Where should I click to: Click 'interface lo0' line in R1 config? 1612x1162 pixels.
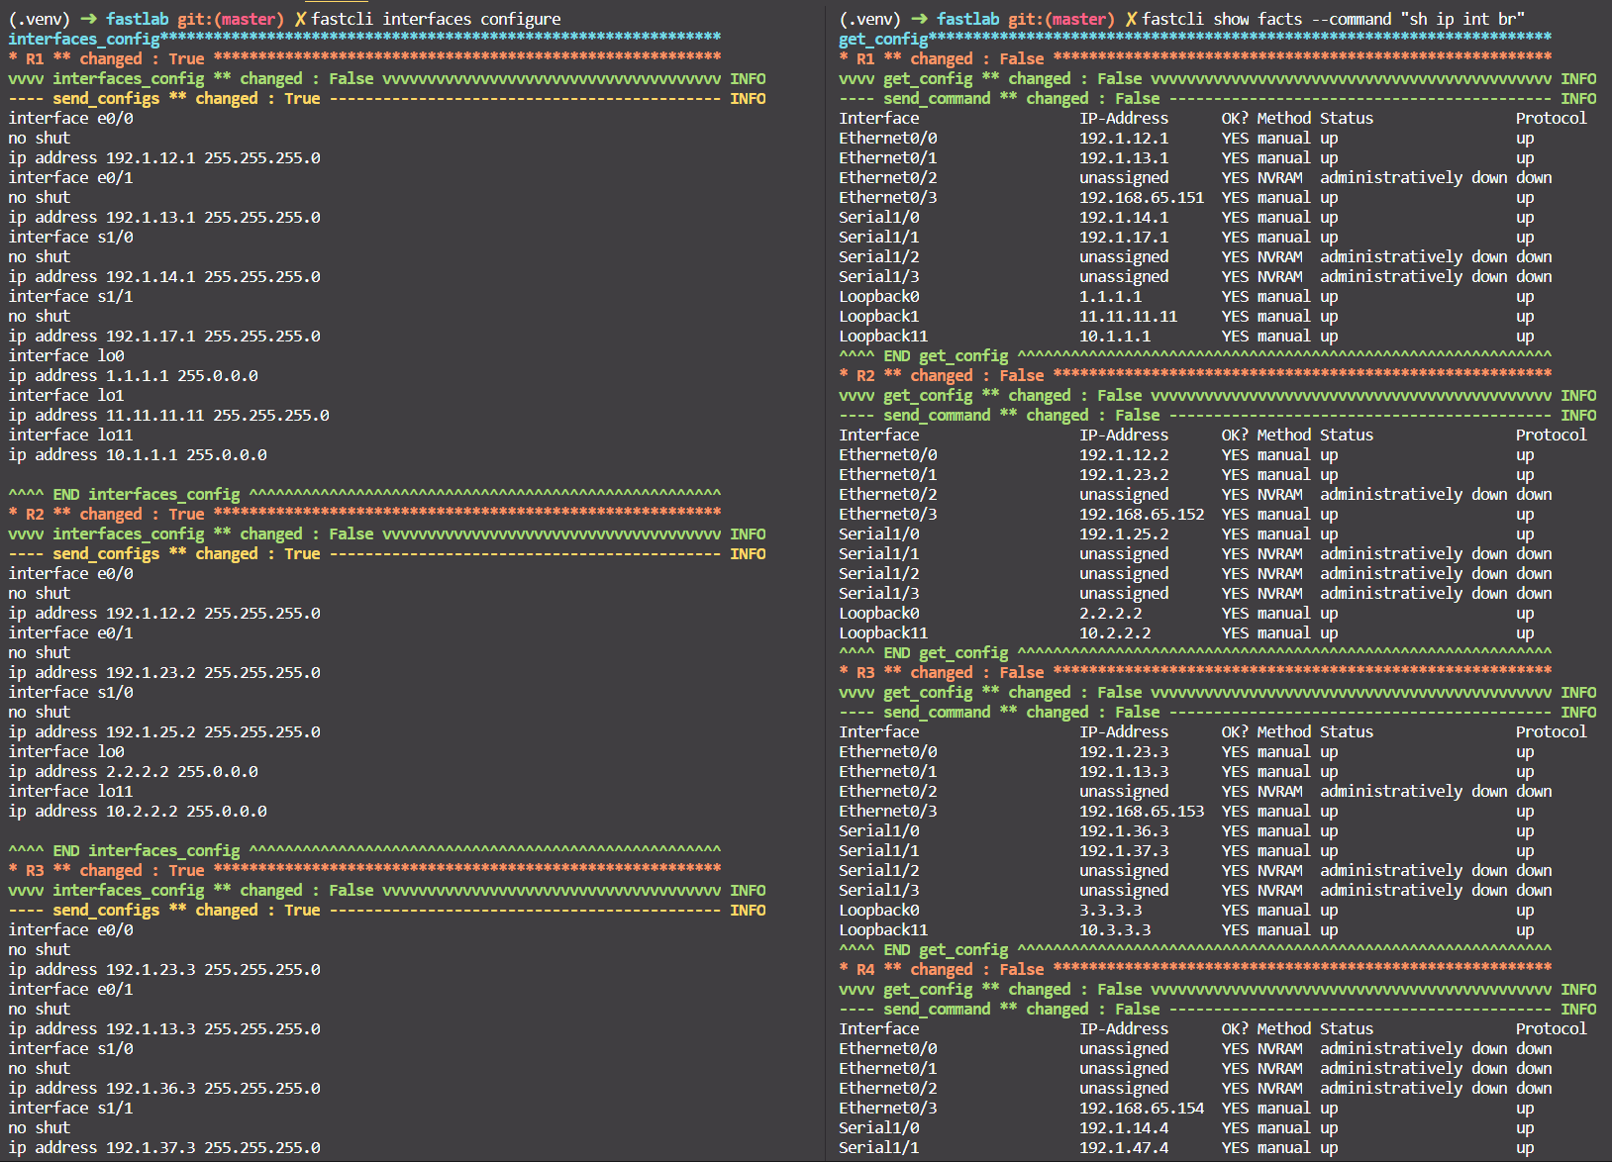66,355
